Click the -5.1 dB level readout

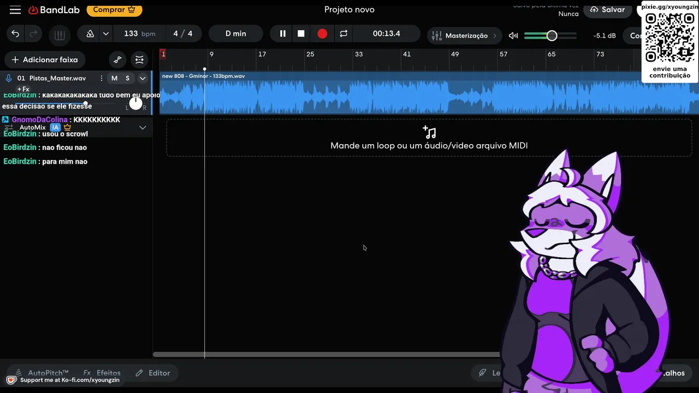tap(605, 35)
